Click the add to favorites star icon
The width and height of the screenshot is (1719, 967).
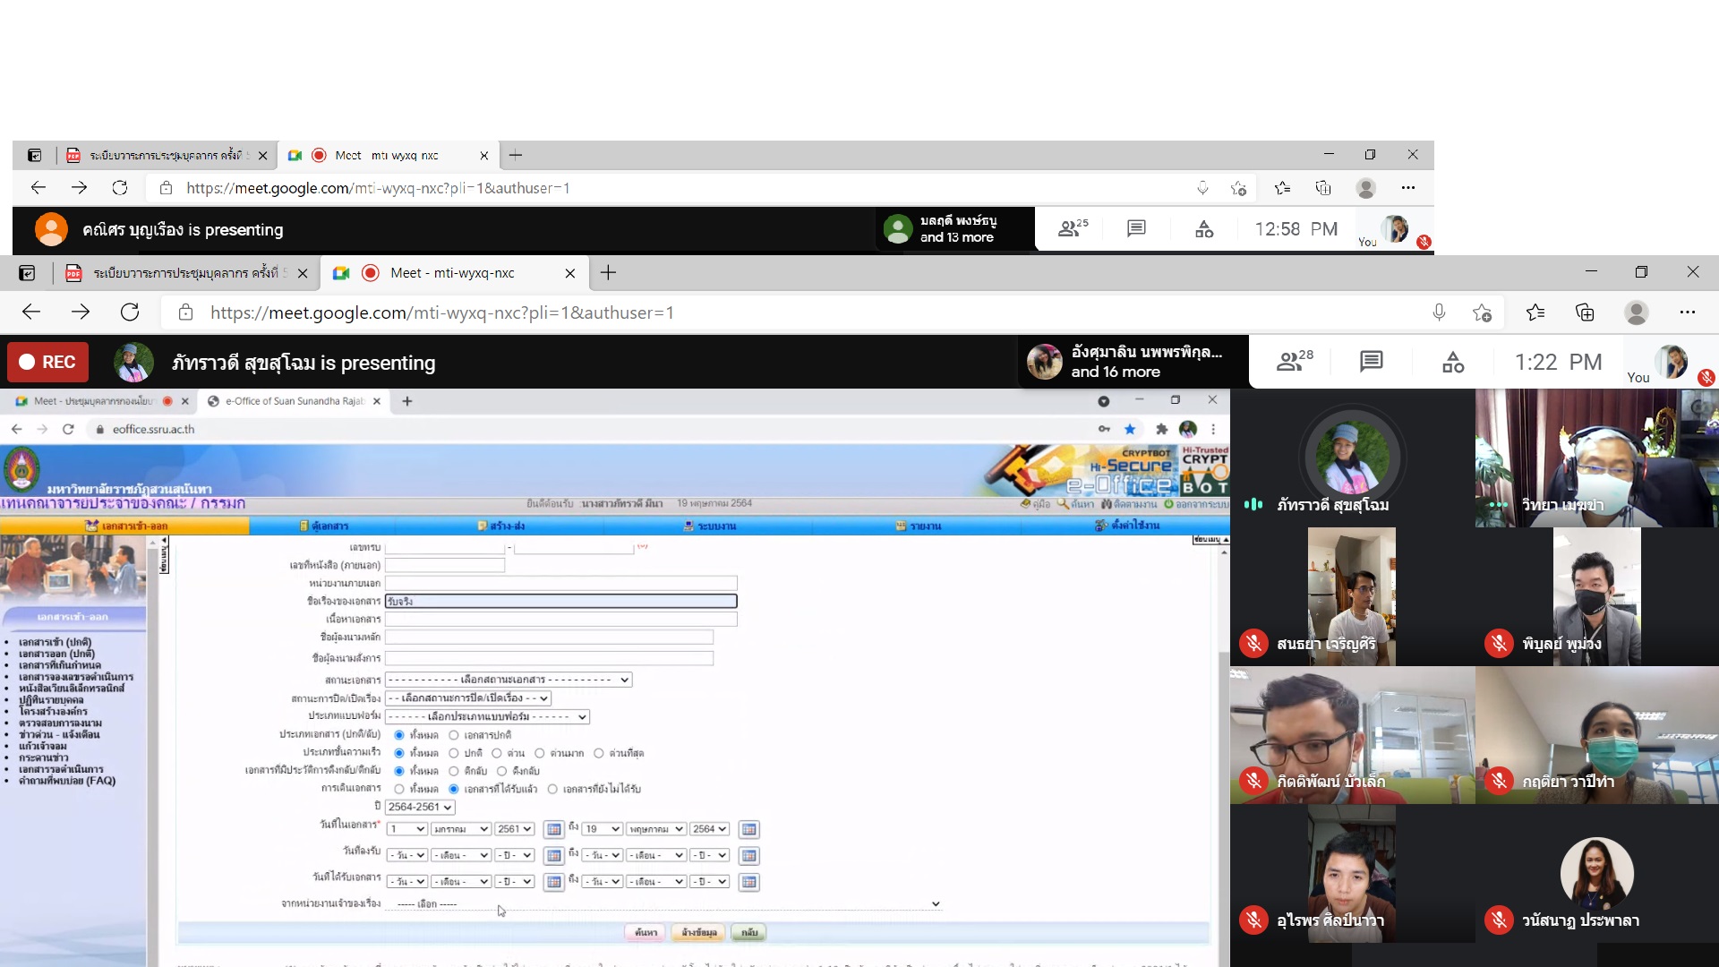(1482, 312)
